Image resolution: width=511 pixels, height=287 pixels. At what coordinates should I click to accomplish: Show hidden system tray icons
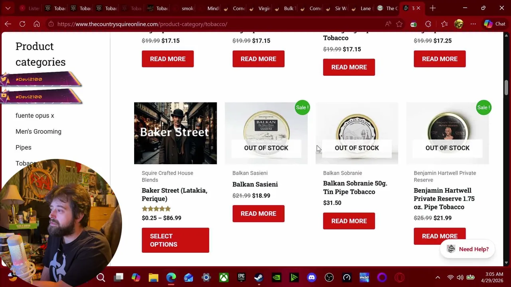(x=438, y=277)
